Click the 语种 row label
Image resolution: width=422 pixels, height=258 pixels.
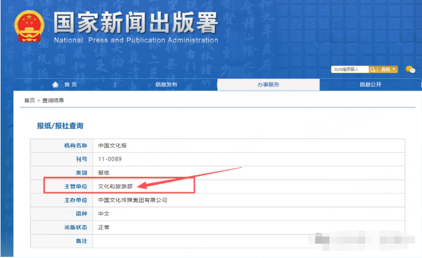pos(82,214)
